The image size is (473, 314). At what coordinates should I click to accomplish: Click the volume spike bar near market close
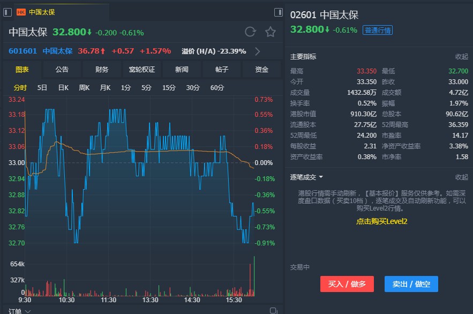(254, 276)
